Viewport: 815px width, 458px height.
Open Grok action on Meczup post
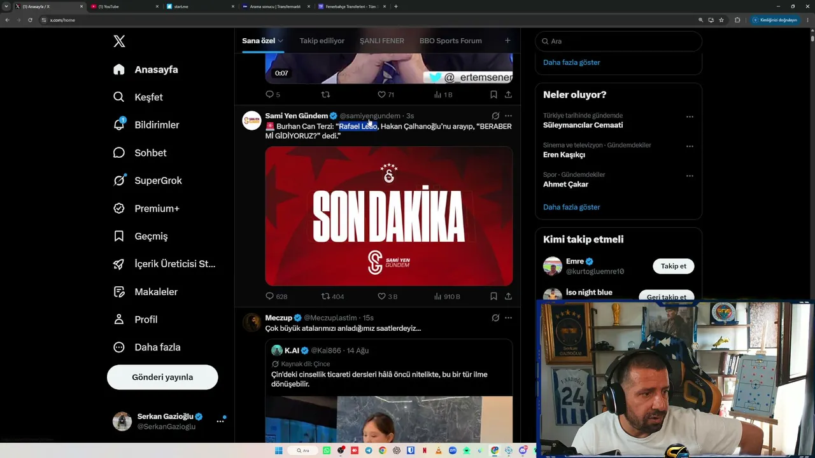coord(495,318)
